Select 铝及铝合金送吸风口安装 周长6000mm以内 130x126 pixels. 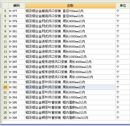[x=70, y=47]
